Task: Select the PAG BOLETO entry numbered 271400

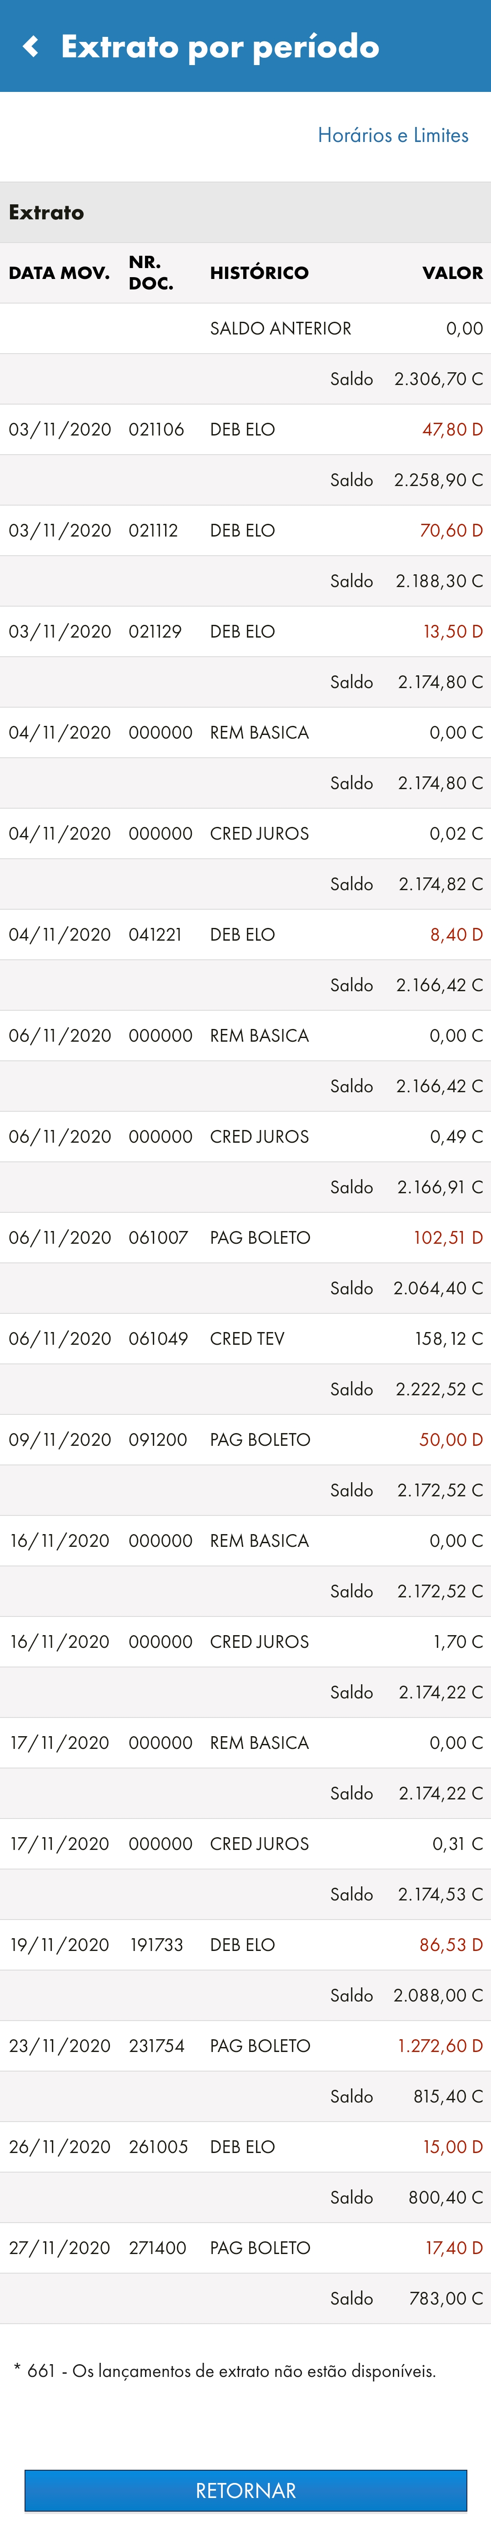Action: pos(245,2247)
